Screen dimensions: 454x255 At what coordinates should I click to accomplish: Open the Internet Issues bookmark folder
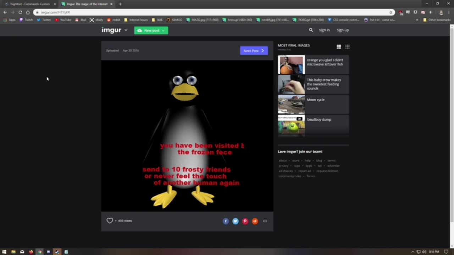click(x=136, y=20)
